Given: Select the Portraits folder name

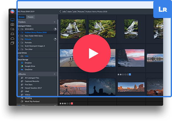Looking at the screenshot, I should (x=28, y=43).
